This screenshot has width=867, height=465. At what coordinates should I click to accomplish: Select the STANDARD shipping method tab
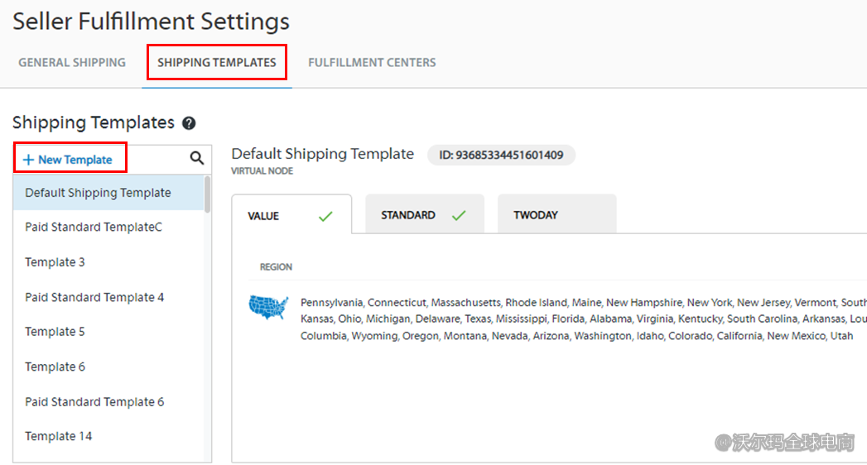425,213
